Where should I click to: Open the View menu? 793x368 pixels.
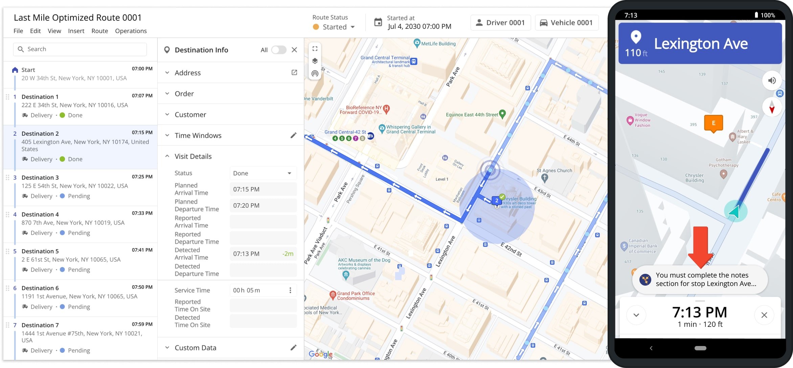(54, 31)
